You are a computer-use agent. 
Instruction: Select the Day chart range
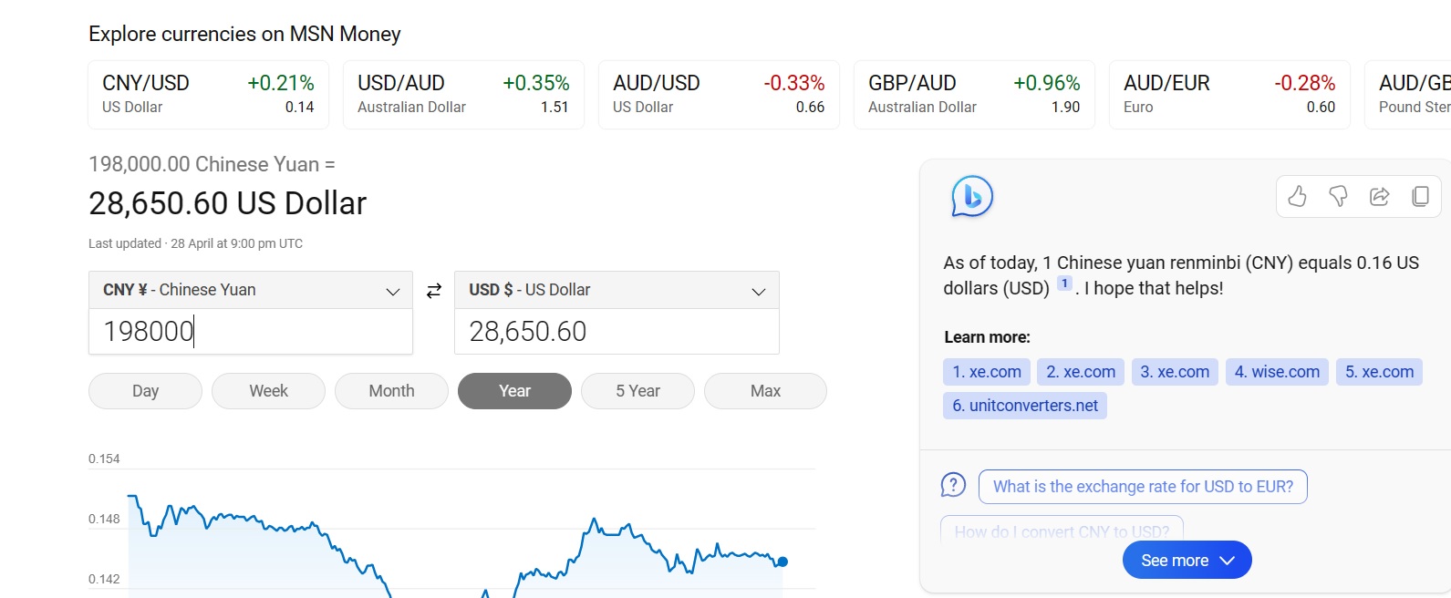pos(145,391)
